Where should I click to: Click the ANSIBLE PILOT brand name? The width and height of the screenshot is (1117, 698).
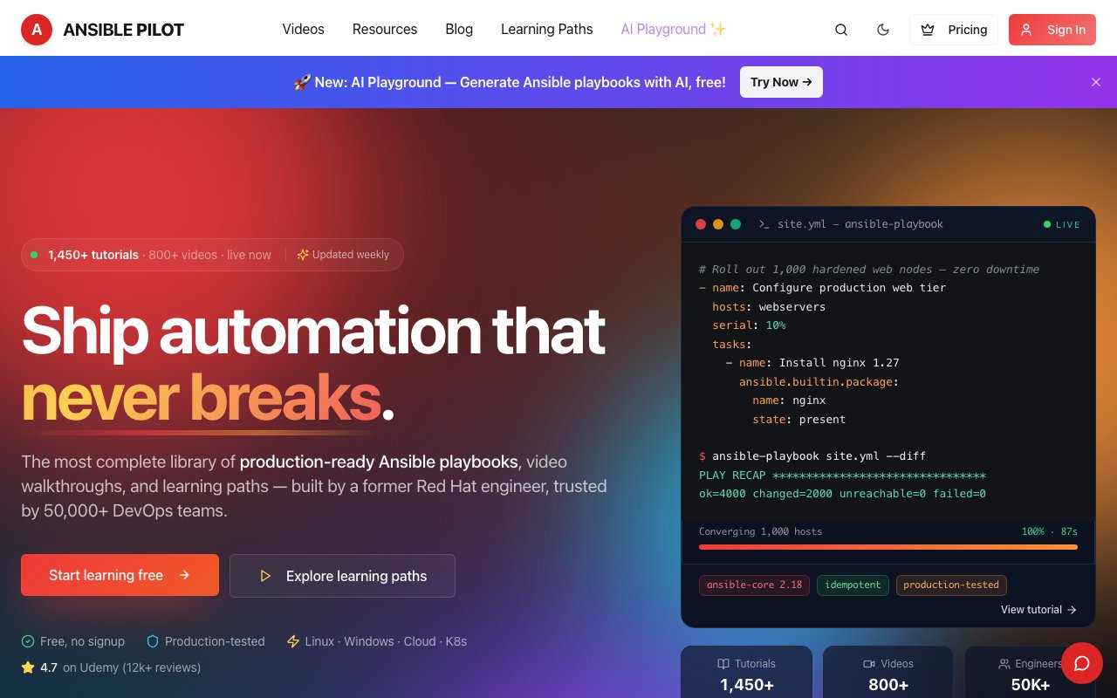(124, 30)
